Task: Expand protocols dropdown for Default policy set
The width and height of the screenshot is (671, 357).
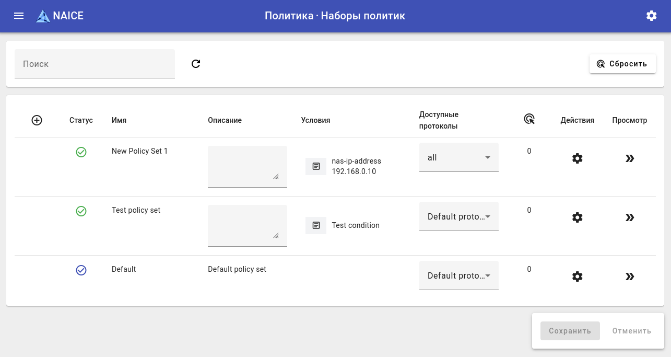Action: coord(458,275)
